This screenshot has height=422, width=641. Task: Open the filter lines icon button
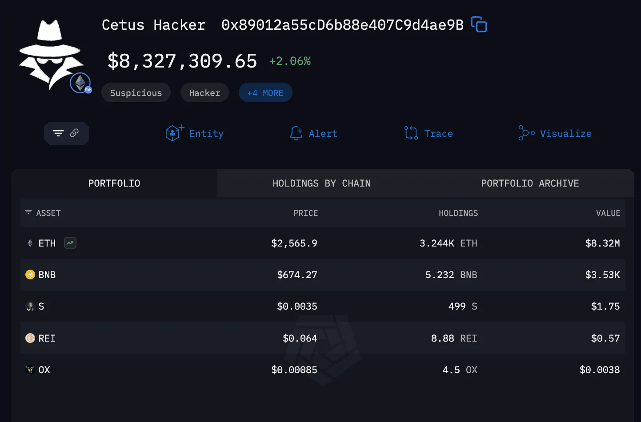click(58, 133)
